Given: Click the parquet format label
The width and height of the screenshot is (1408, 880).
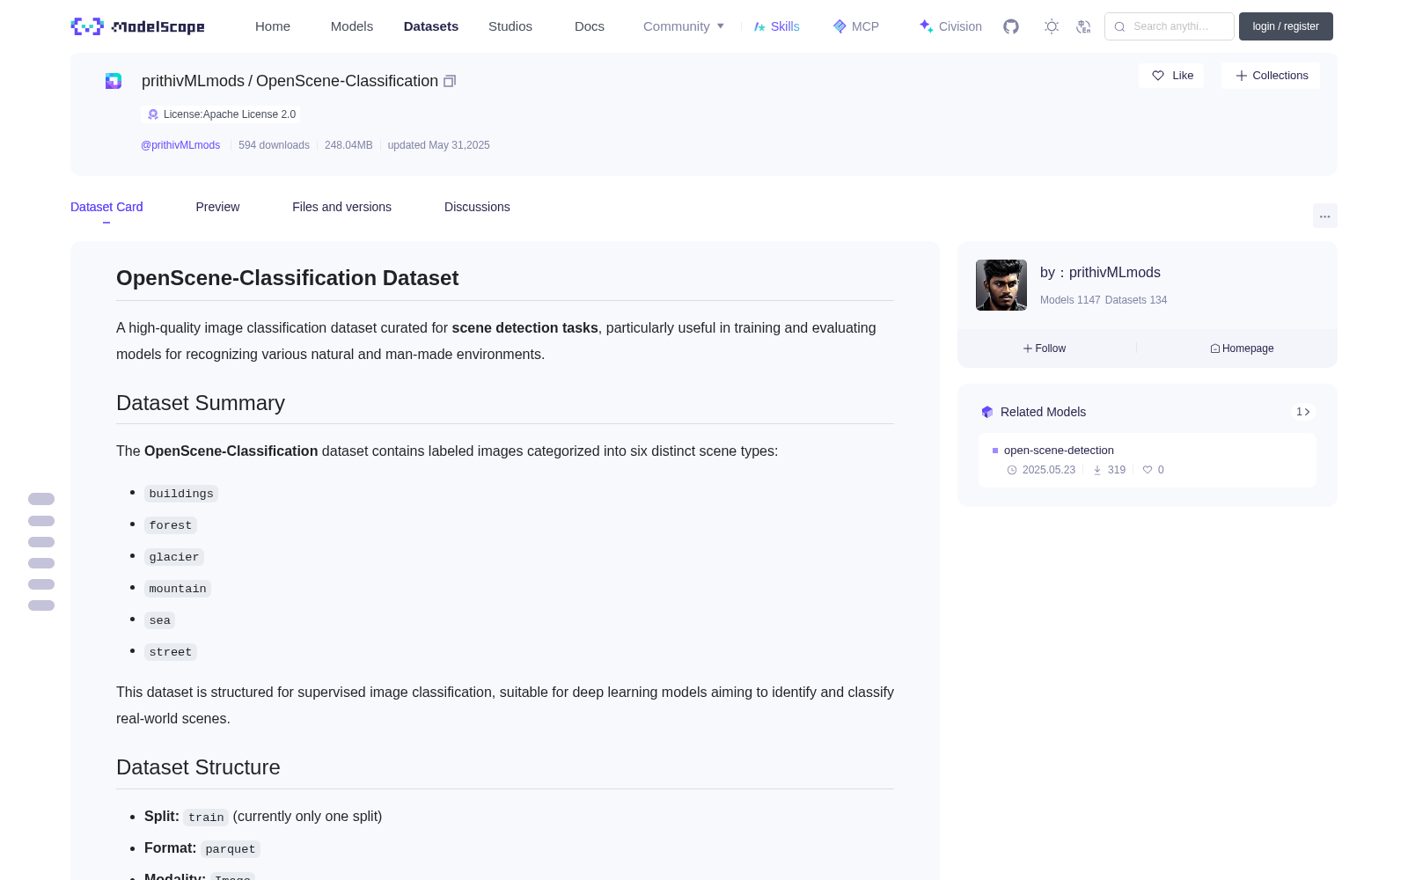Looking at the screenshot, I should (x=231, y=849).
